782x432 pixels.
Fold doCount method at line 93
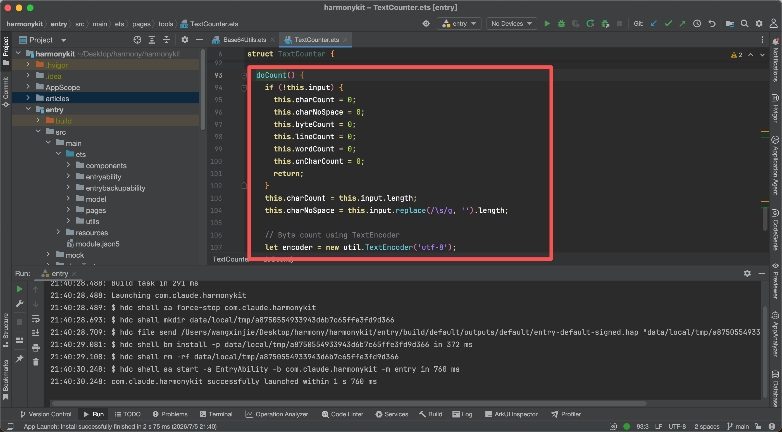(244, 75)
